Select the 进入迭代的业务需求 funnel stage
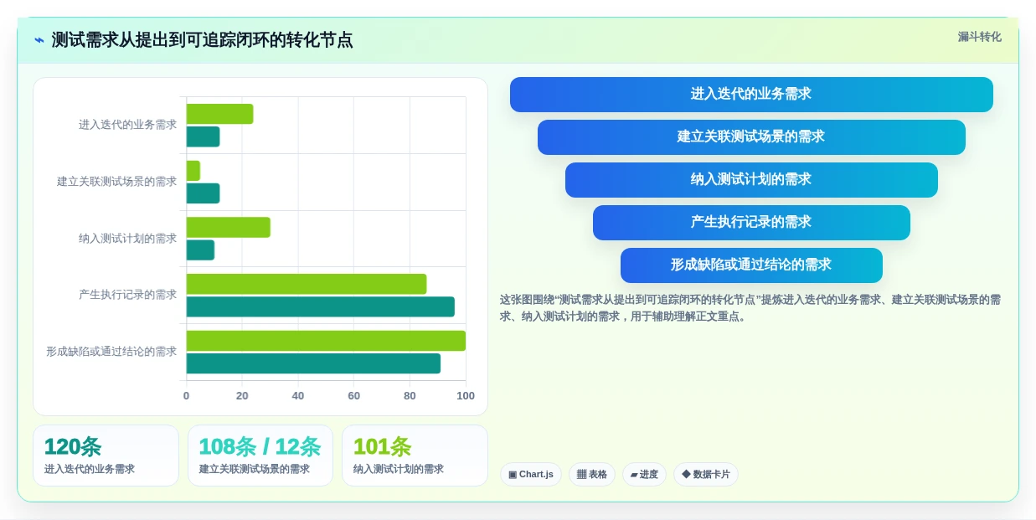The height and width of the screenshot is (520, 1036). coord(751,95)
